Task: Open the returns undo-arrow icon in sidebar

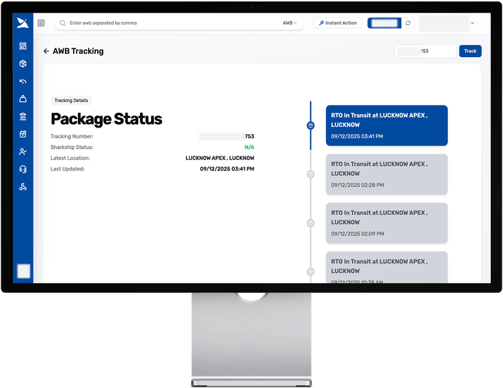Action: coord(23,81)
